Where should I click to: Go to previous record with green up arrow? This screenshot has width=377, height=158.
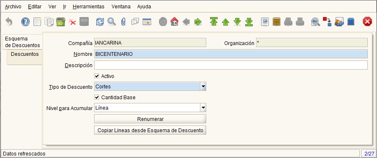tap(226, 22)
